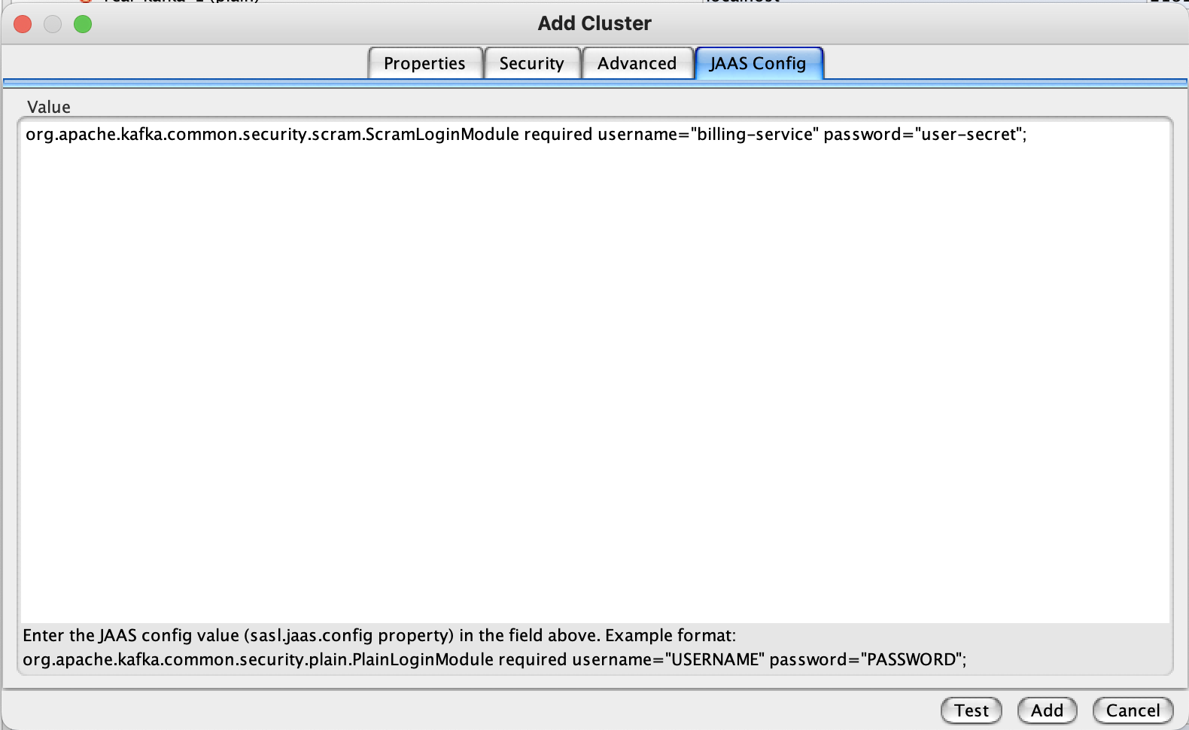Select the Advanced tab

point(637,63)
